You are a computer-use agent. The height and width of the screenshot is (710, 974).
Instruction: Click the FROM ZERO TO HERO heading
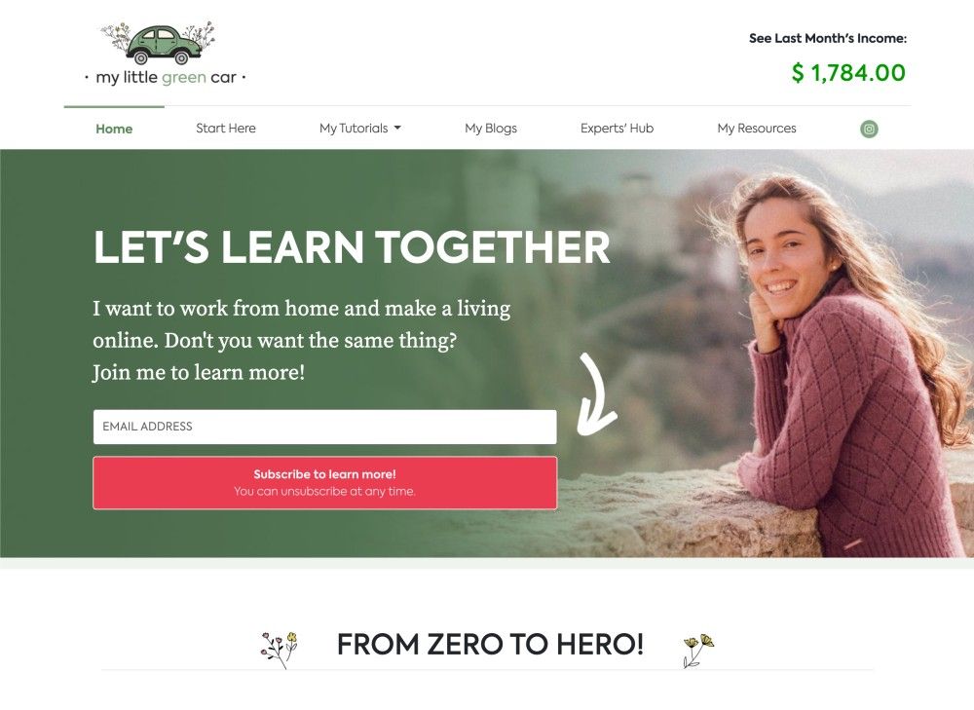pos(490,644)
